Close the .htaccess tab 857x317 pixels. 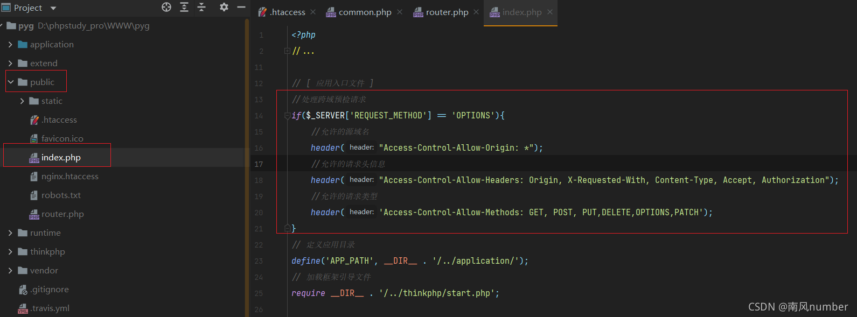point(313,12)
